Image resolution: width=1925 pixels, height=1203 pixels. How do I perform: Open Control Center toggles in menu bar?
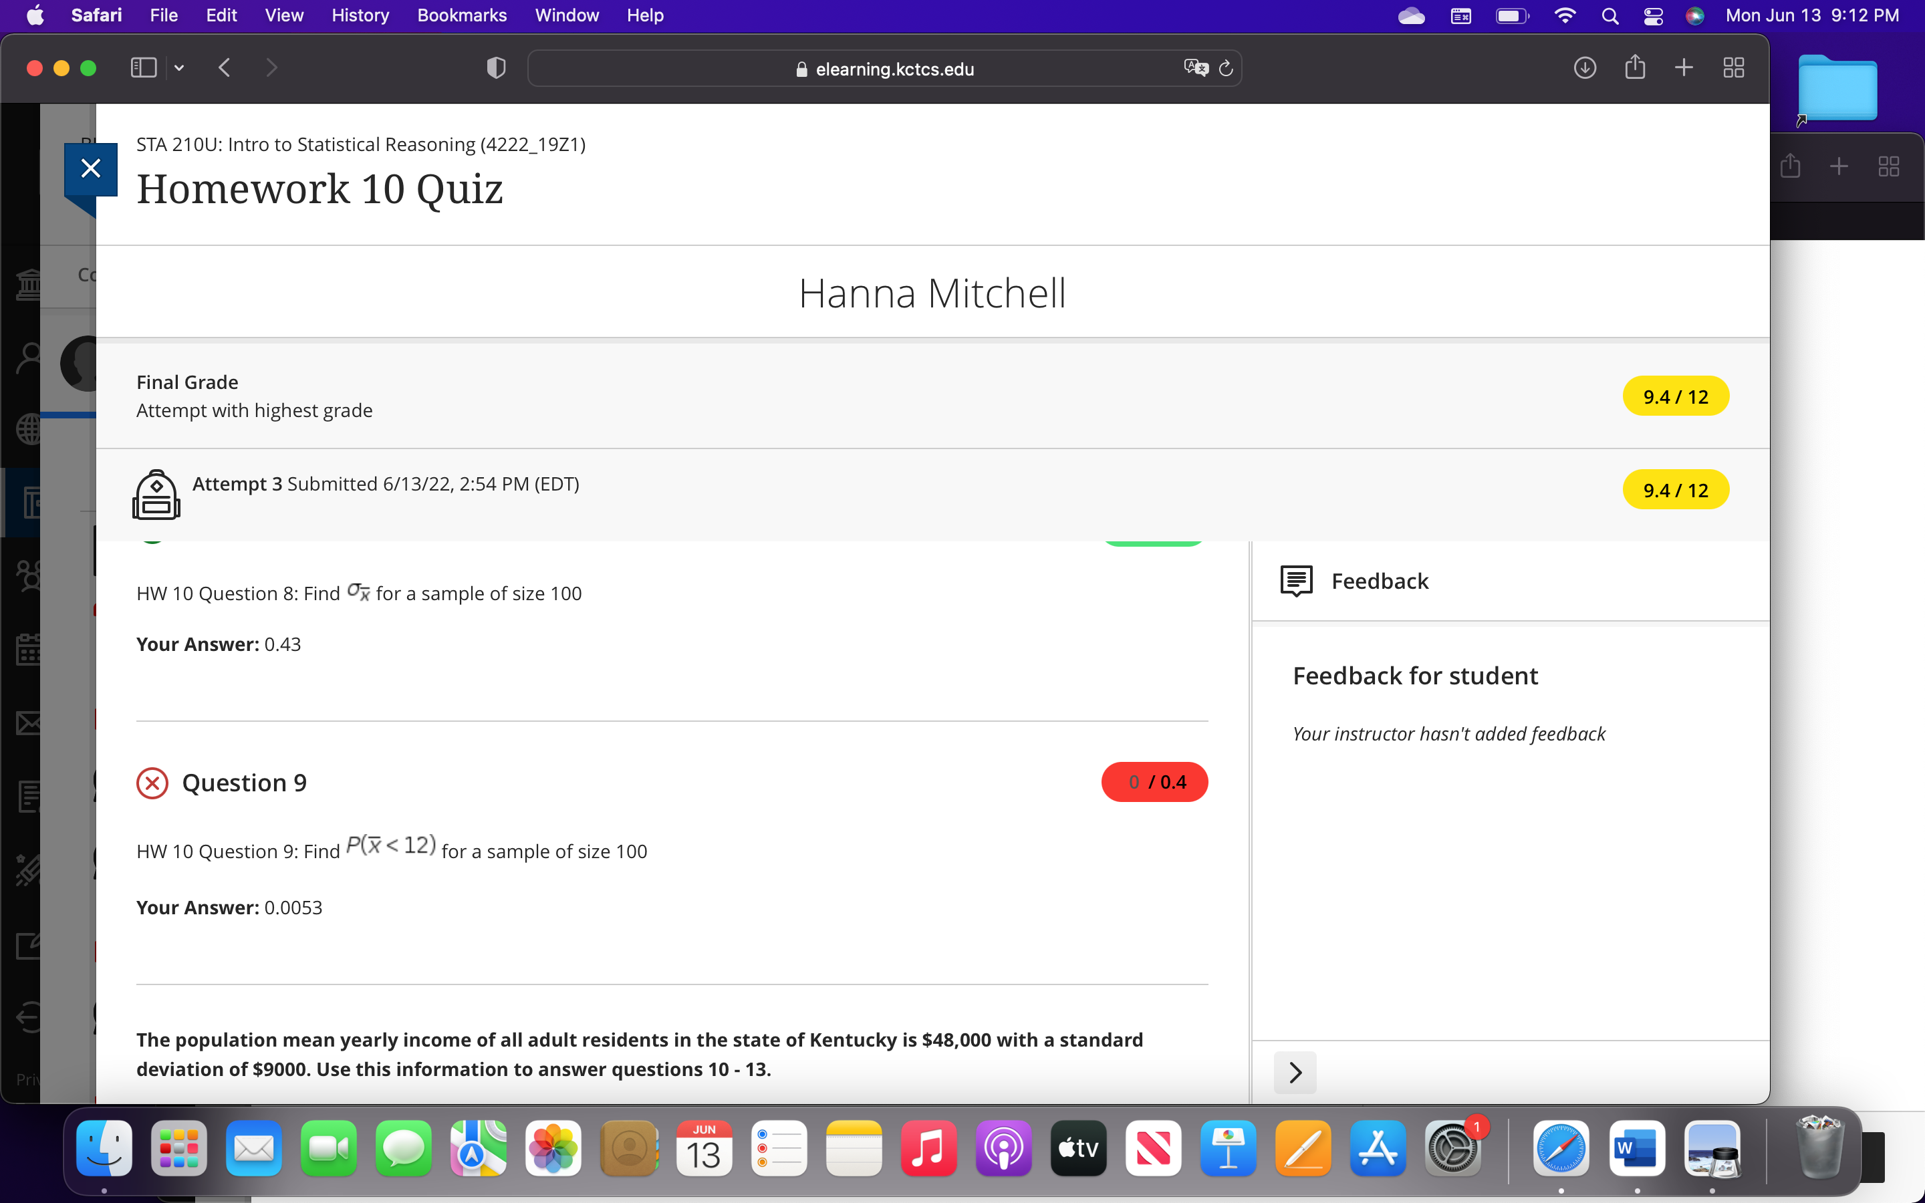click(x=1653, y=15)
